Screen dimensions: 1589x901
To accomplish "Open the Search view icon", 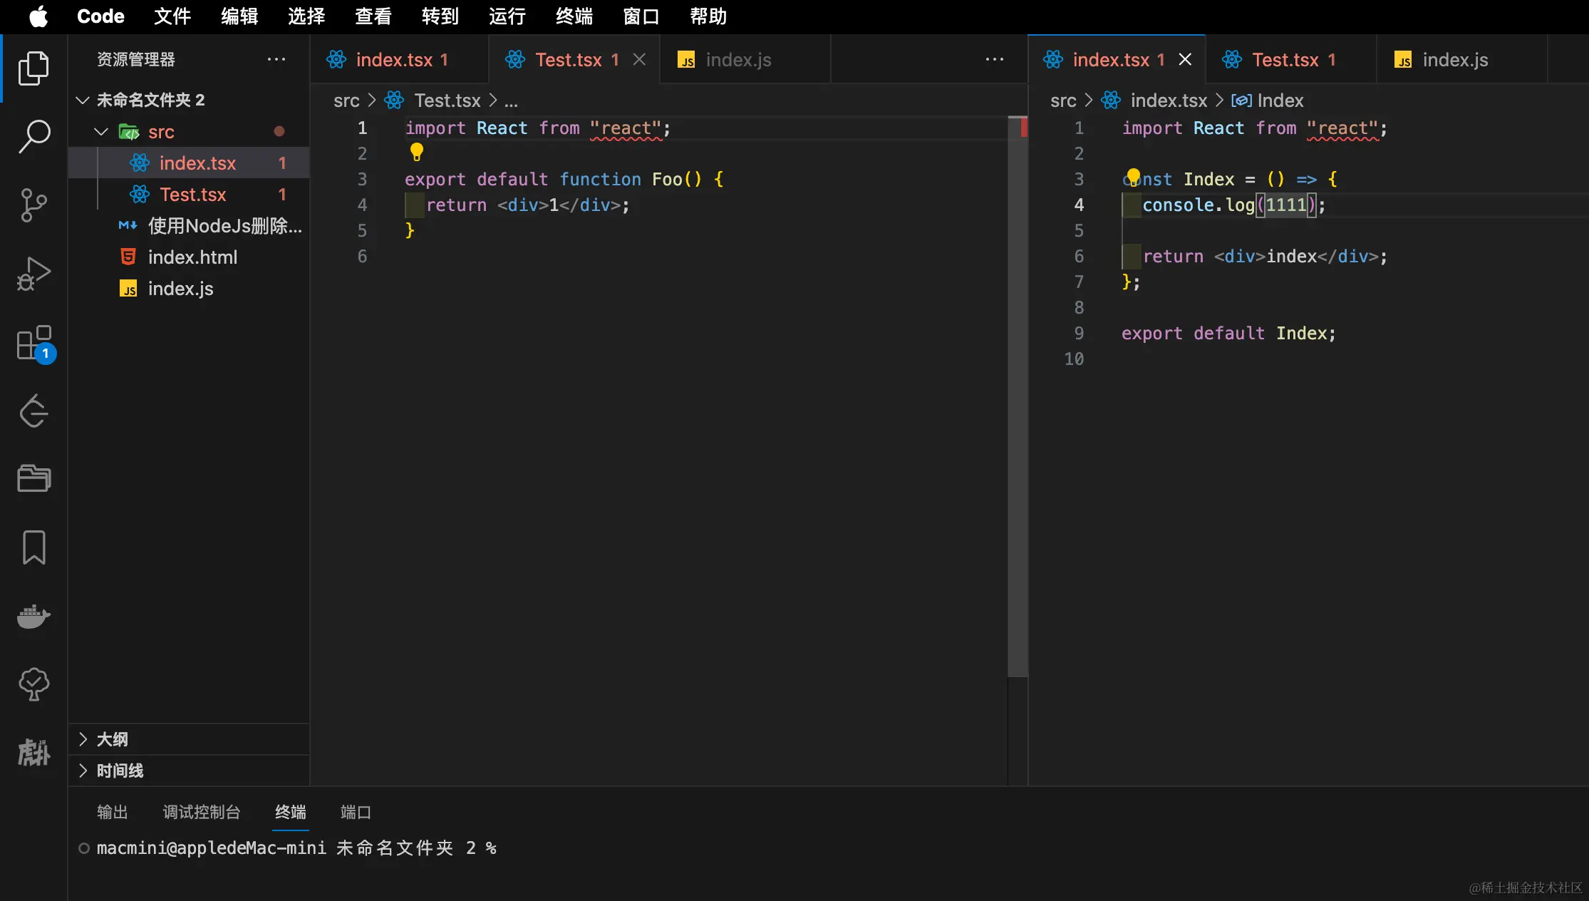I will 33,135.
